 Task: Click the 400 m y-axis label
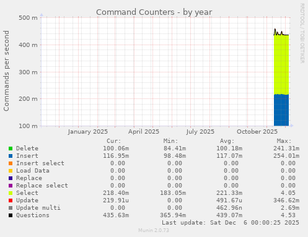pyautogui.click(x=28, y=45)
